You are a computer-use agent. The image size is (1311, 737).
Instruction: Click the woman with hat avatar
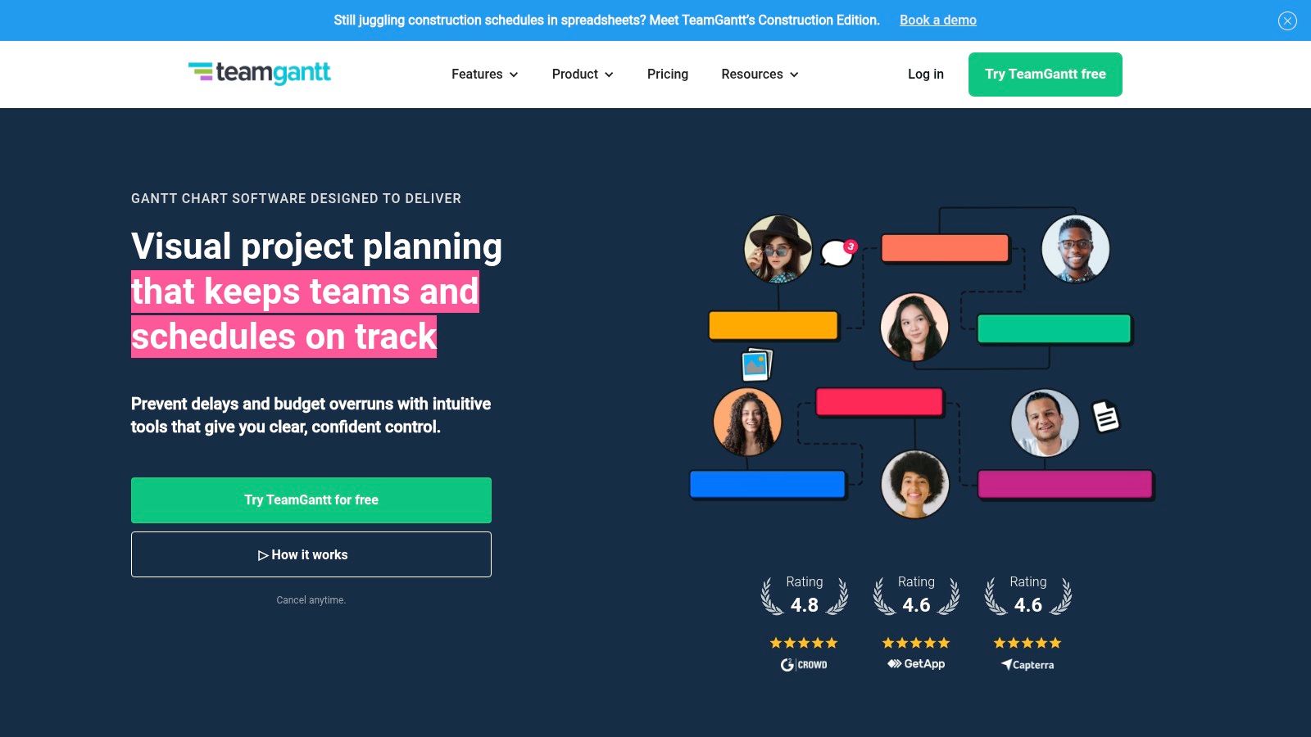point(778,249)
